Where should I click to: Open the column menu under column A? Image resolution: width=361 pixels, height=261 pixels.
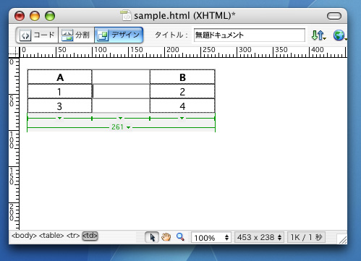pos(59,118)
